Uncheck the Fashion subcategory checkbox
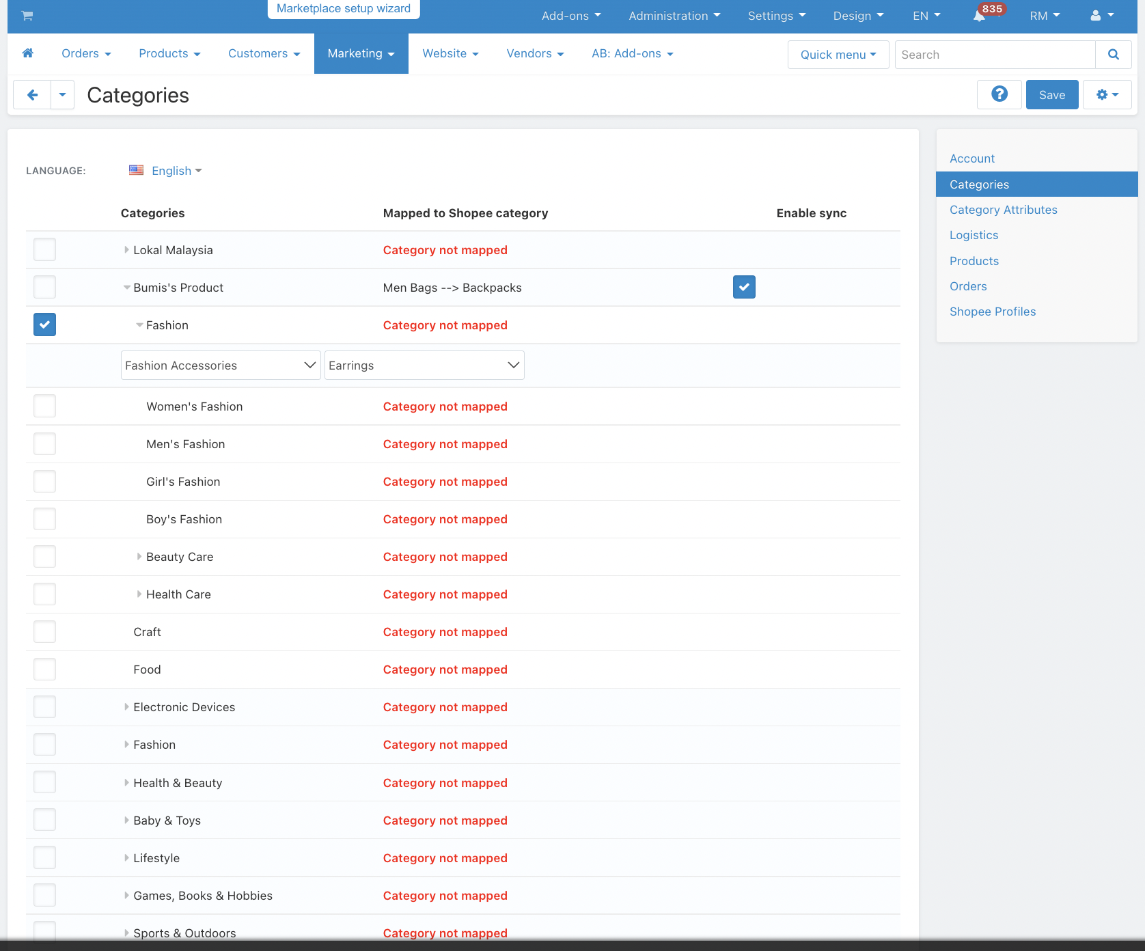Viewport: 1145px width, 951px height. [44, 325]
